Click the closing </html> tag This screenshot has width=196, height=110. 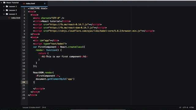pyautogui.click(x=32, y=95)
